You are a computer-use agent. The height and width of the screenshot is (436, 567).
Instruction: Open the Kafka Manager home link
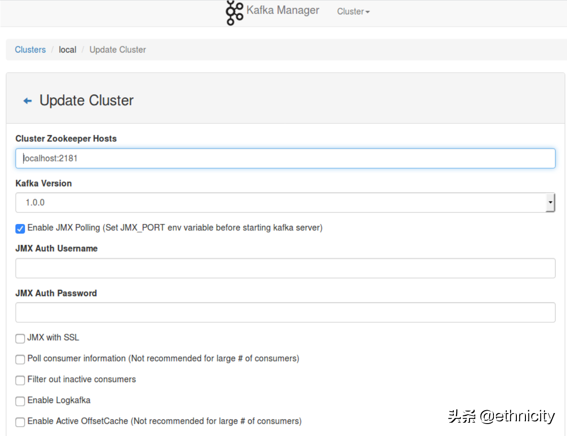[282, 10]
